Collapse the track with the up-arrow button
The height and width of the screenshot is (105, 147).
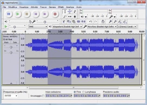point(11,83)
